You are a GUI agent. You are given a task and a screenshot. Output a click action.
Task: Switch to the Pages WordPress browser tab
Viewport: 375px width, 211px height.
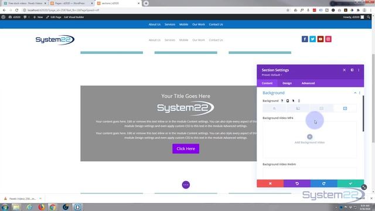point(71,4)
